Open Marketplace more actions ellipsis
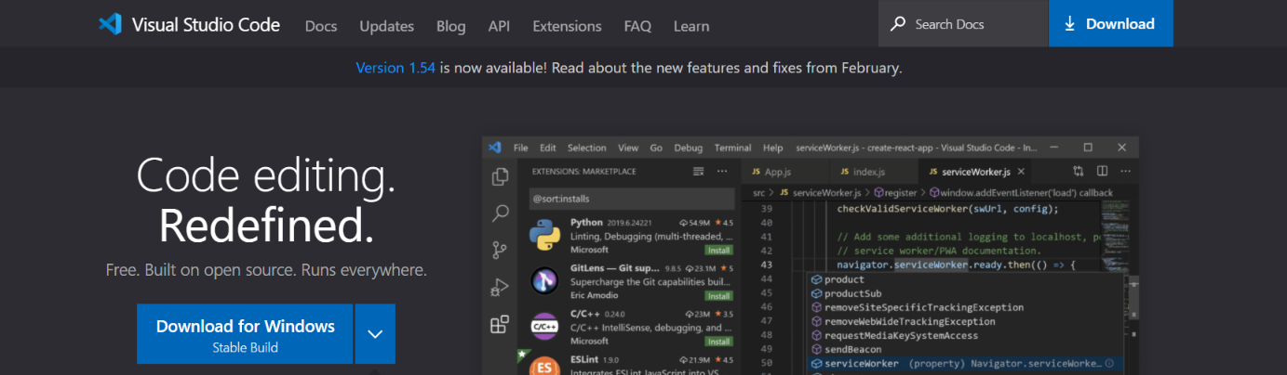Image resolution: width=1287 pixels, height=375 pixels. click(x=722, y=172)
